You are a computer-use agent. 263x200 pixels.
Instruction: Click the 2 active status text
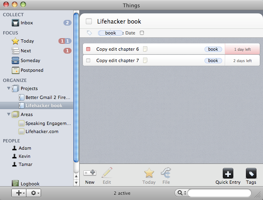pyautogui.click(x=122, y=193)
